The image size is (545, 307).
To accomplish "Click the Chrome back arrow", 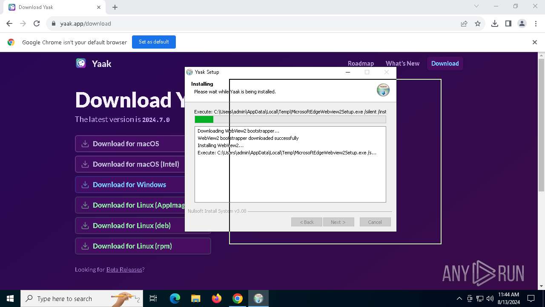I will pyautogui.click(x=9, y=23).
